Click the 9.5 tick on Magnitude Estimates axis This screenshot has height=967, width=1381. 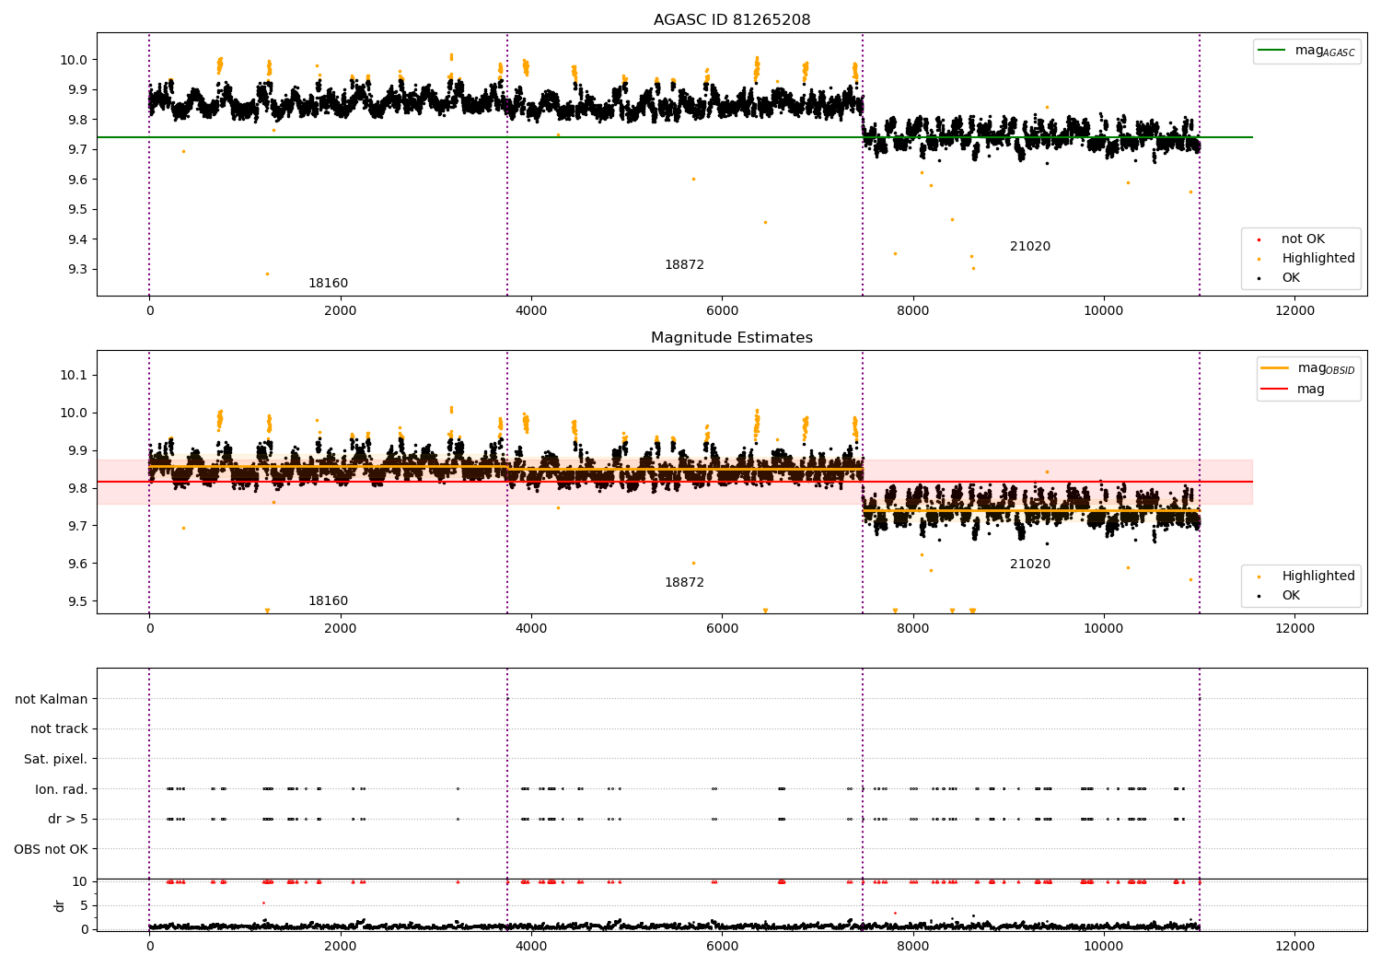click(x=77, y=602)
